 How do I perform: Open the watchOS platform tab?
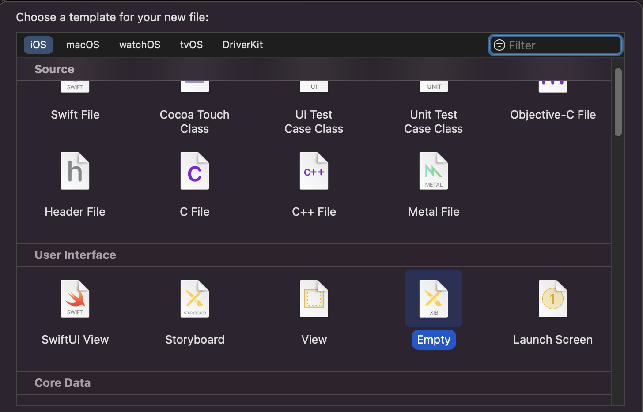tap(140, 45)
